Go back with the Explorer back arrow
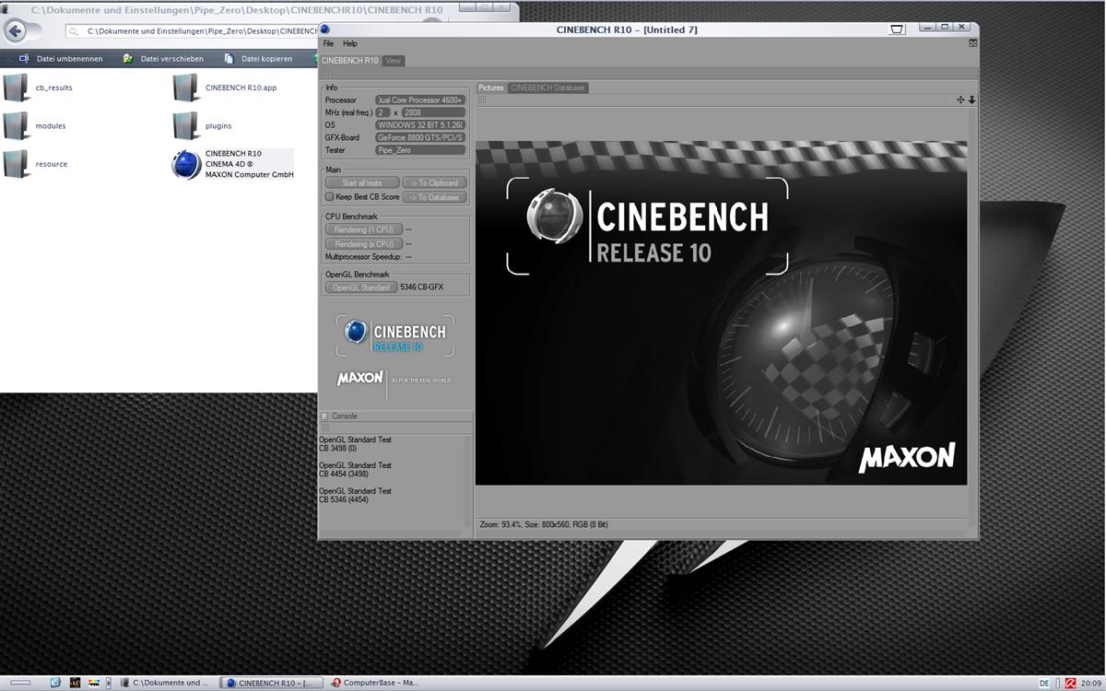The width and height of the screenshot is (1106, 691). pos(15,31)
